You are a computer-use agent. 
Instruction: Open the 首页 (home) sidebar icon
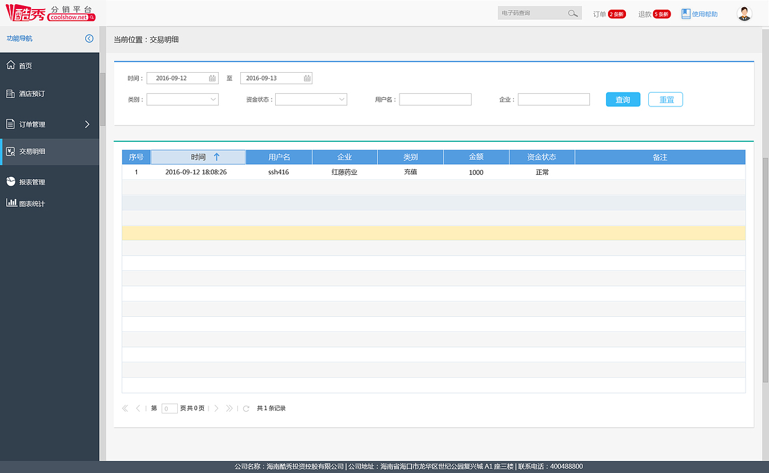pos(10,65)
